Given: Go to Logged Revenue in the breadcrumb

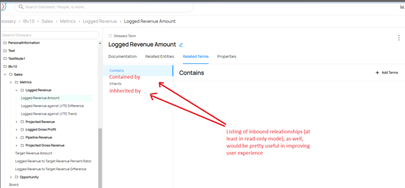Looking at the screenshot, I should click(x=100, y=22).
